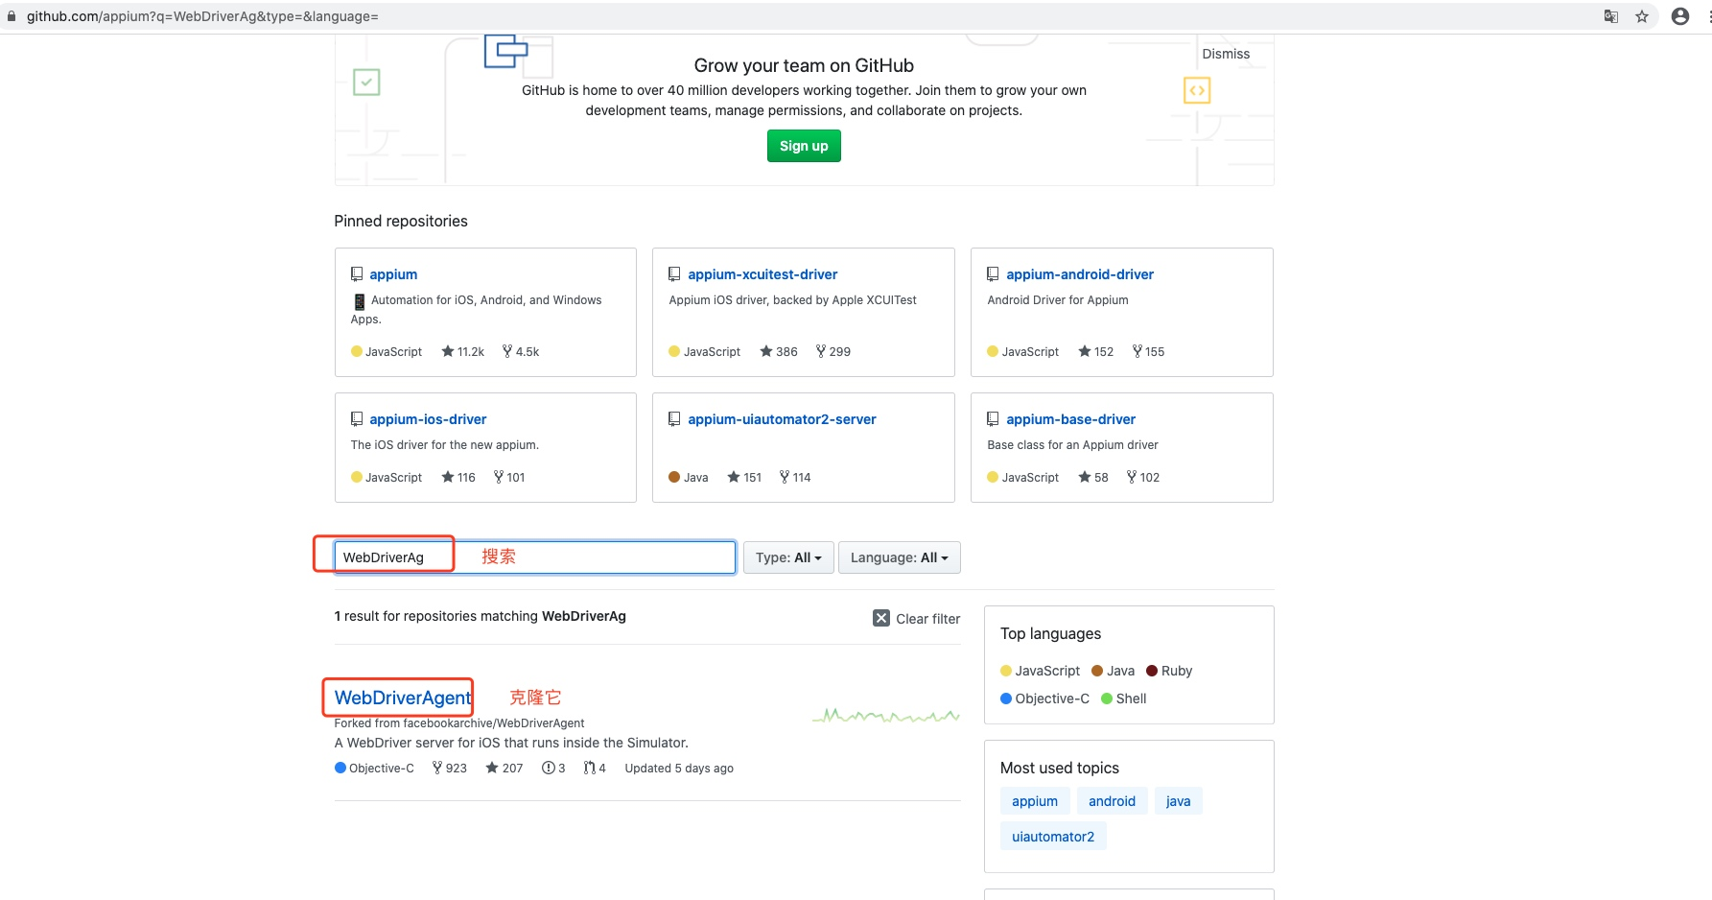This screenshot has width=1712, height=900.
Task: View the 386 stars of appium-xcuitest-driver
Action: pyautogui.click(x=779, y=352)
